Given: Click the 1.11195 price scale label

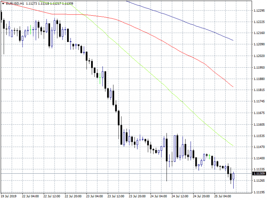Looking at the screenshot, I should point(258,68).
